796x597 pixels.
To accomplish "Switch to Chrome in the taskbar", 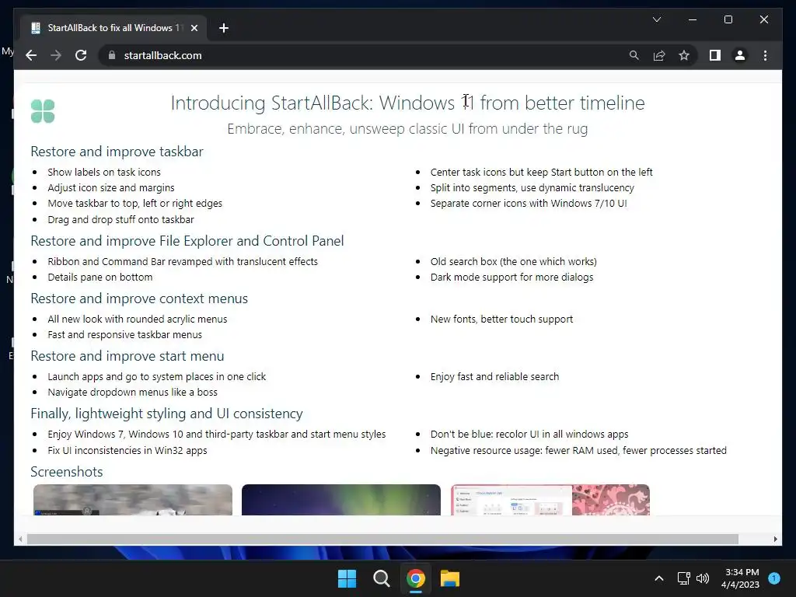I will [x=415, y=578].
